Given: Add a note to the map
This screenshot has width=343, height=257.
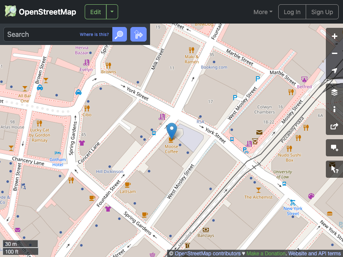Looking at the screenshot, I should [334, 148].
